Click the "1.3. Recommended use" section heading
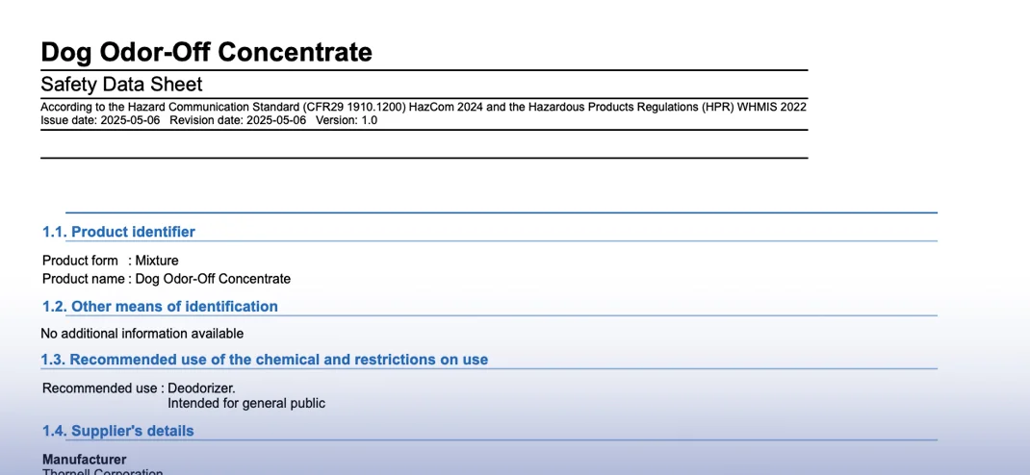Screen dimensions: 1030x475 point(265,360)
